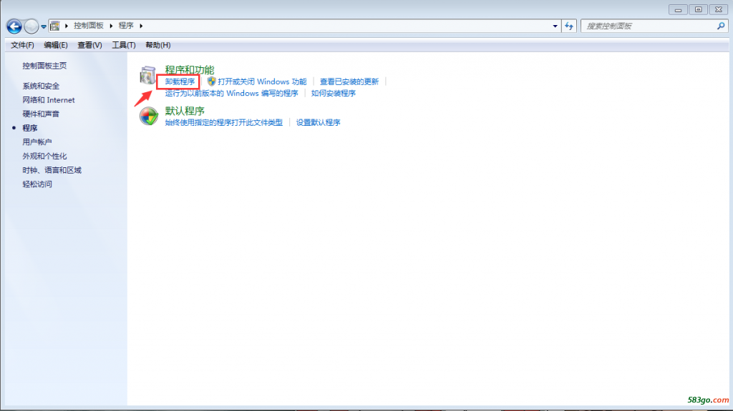This screenshot has height=411, width=733.
Task: Go to 控制面板主页 in sidebar
Action: pyautogui.click(x=44, y=66)
